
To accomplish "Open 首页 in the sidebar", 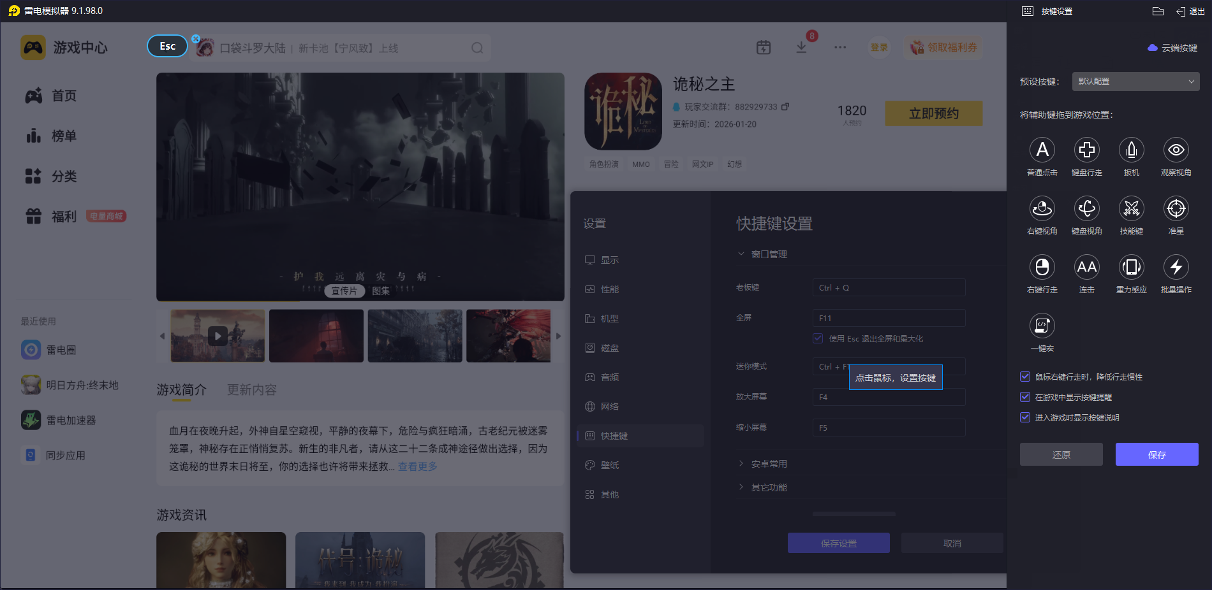I will point(51,96).
